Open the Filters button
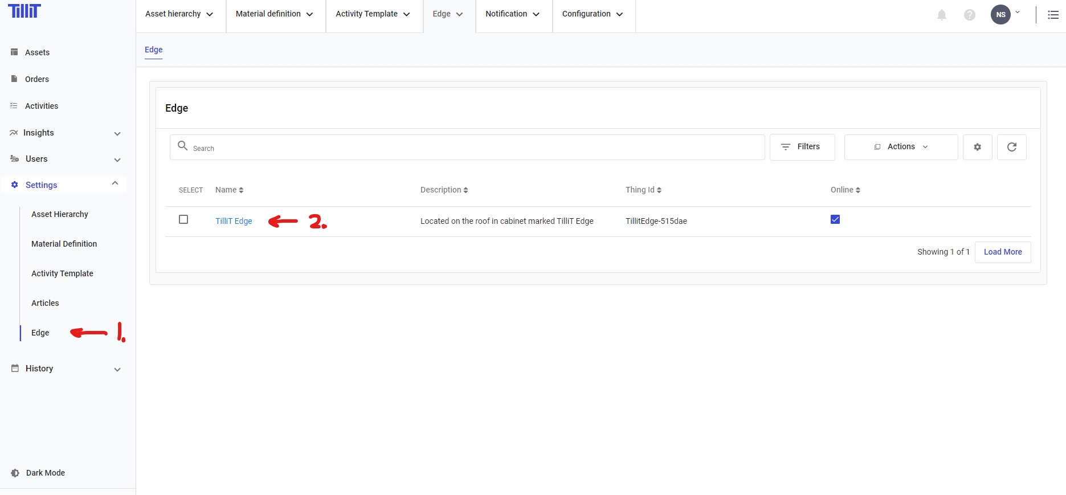This screenshot has width=1066, height=495. point(802,147)
